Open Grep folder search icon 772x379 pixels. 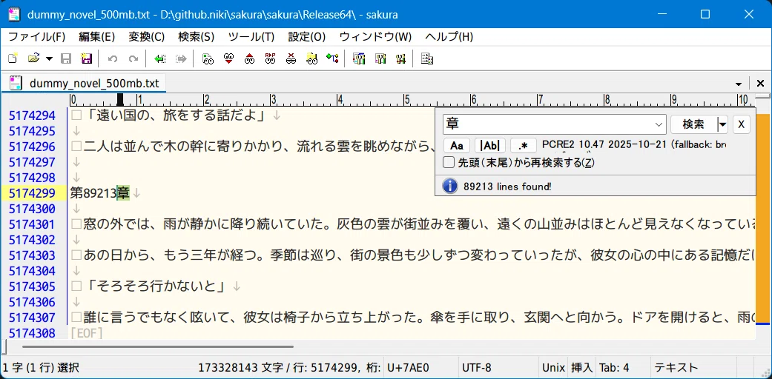pos(311,59)
